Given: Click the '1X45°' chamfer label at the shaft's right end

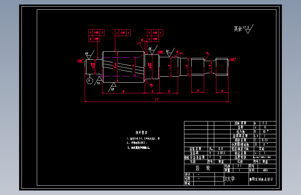Looking at the screenshot, I should pos(233,59).
